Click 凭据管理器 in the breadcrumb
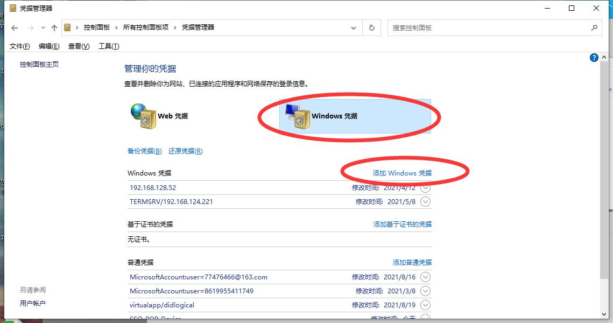613x323 pixels. click(198, 27)
